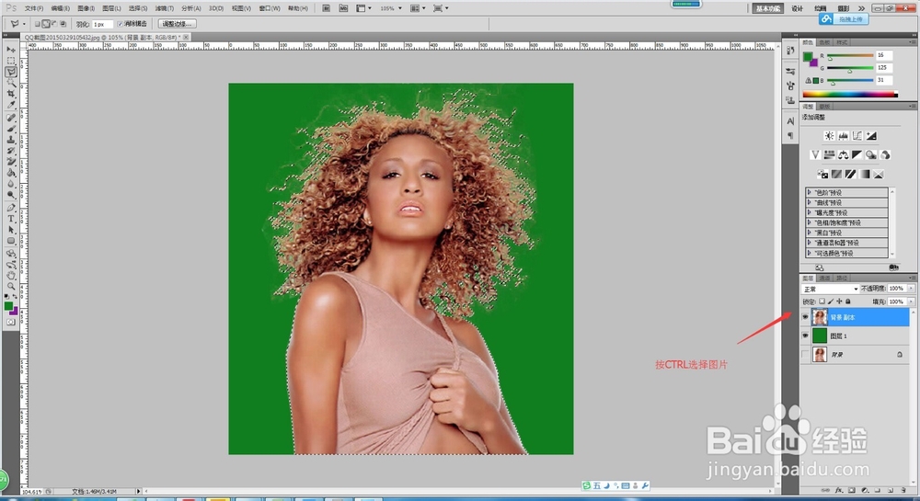This screenshot has height=501, width=920.
Task: Choose Subtract from Selection mode button
Action: (54, 24)
